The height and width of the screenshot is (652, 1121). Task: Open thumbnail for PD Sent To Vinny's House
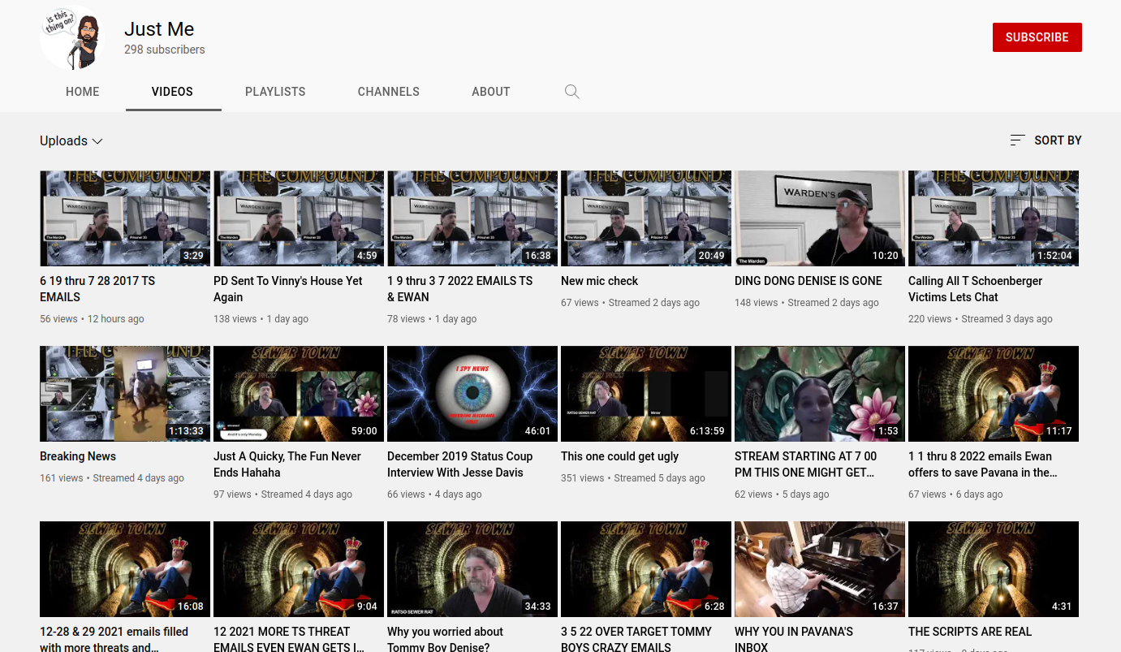click(299, 218)
